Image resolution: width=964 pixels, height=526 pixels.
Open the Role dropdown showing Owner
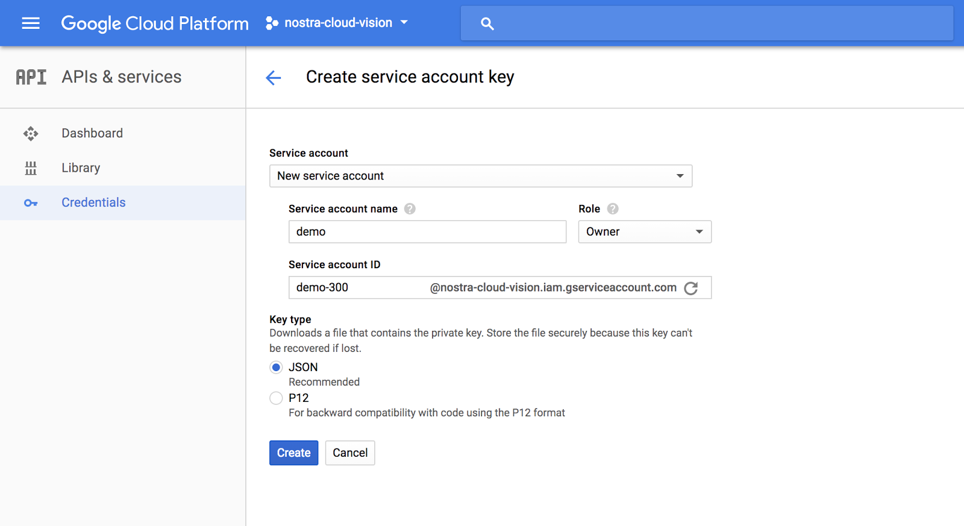[644, 232]
